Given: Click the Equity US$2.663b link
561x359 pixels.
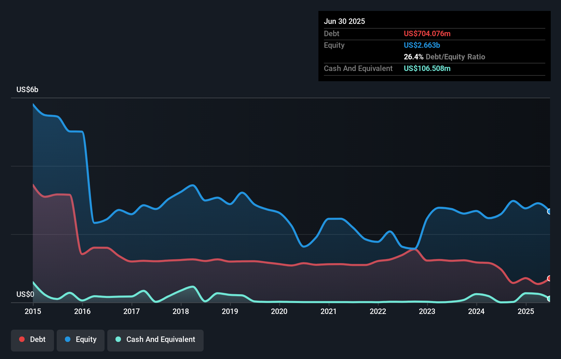Looking at the screenshot, I should tap(422, 45).
